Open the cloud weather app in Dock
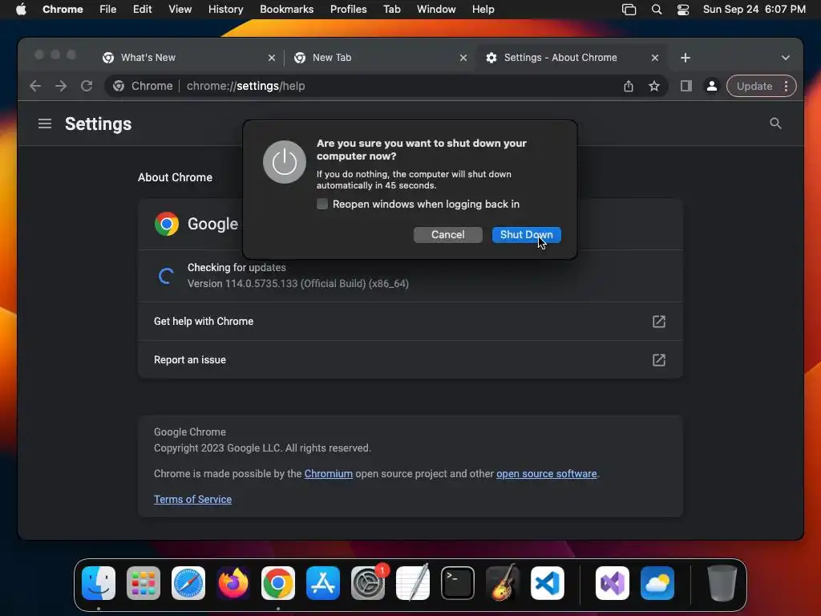Image resolution: width=821 pixels, height=616 pixels. pos(657,583)
